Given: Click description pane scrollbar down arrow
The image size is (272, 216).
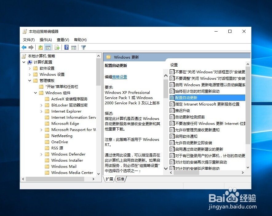Looking at the screenshot, I should pyautogui.click(x=166, y=168).
